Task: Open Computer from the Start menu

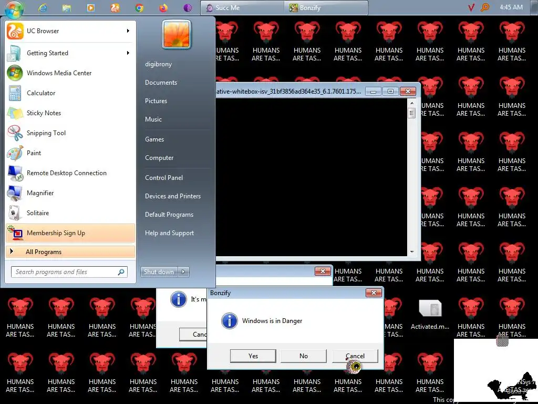Action: 159,158
